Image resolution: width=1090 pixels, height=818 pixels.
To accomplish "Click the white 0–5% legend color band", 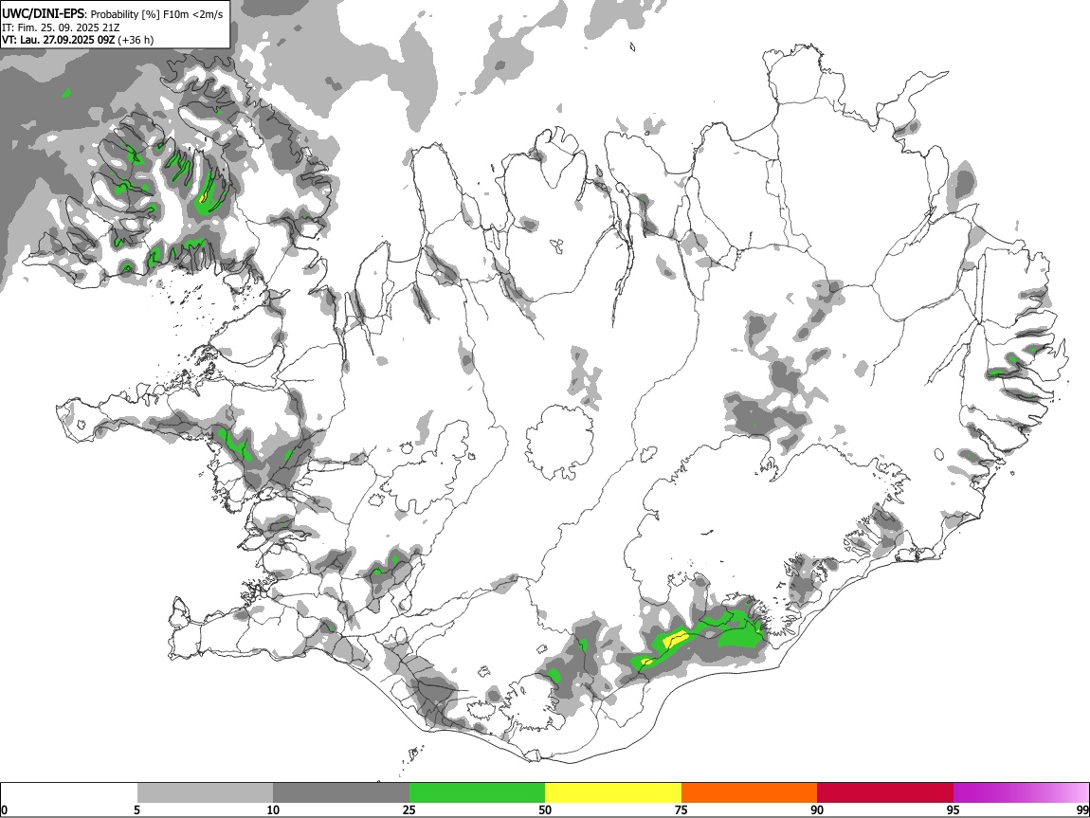I will 69,792.
